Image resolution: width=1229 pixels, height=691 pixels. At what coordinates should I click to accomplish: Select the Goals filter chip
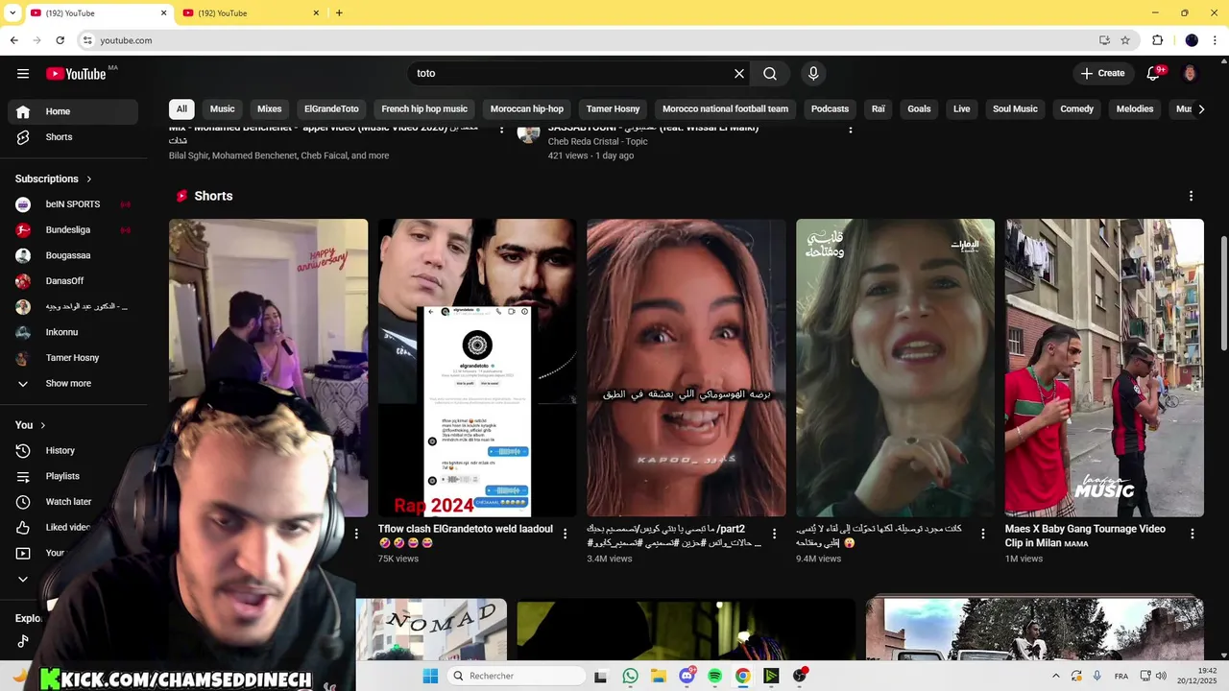click(920, 109)
